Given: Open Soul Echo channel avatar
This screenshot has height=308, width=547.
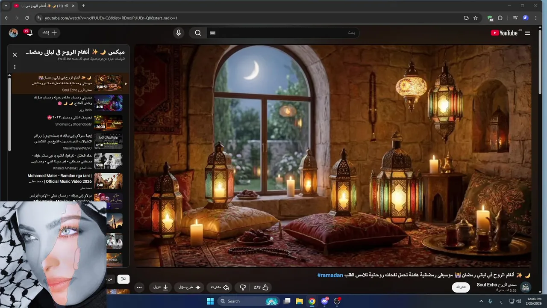Looking at the screenshot, I should [x=525, y=287].
